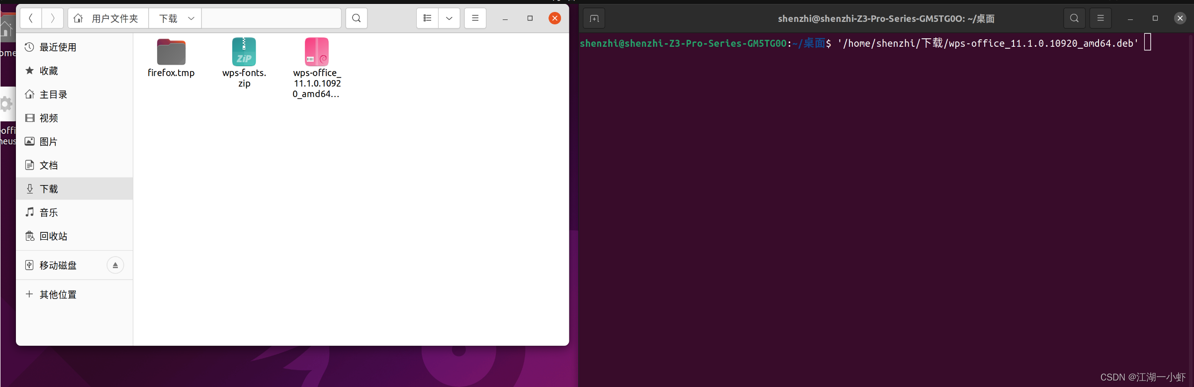Click the forward navigation arrow in file manager
The width and height of the screenshot is (1194, 387).
[x=53, y=18]
